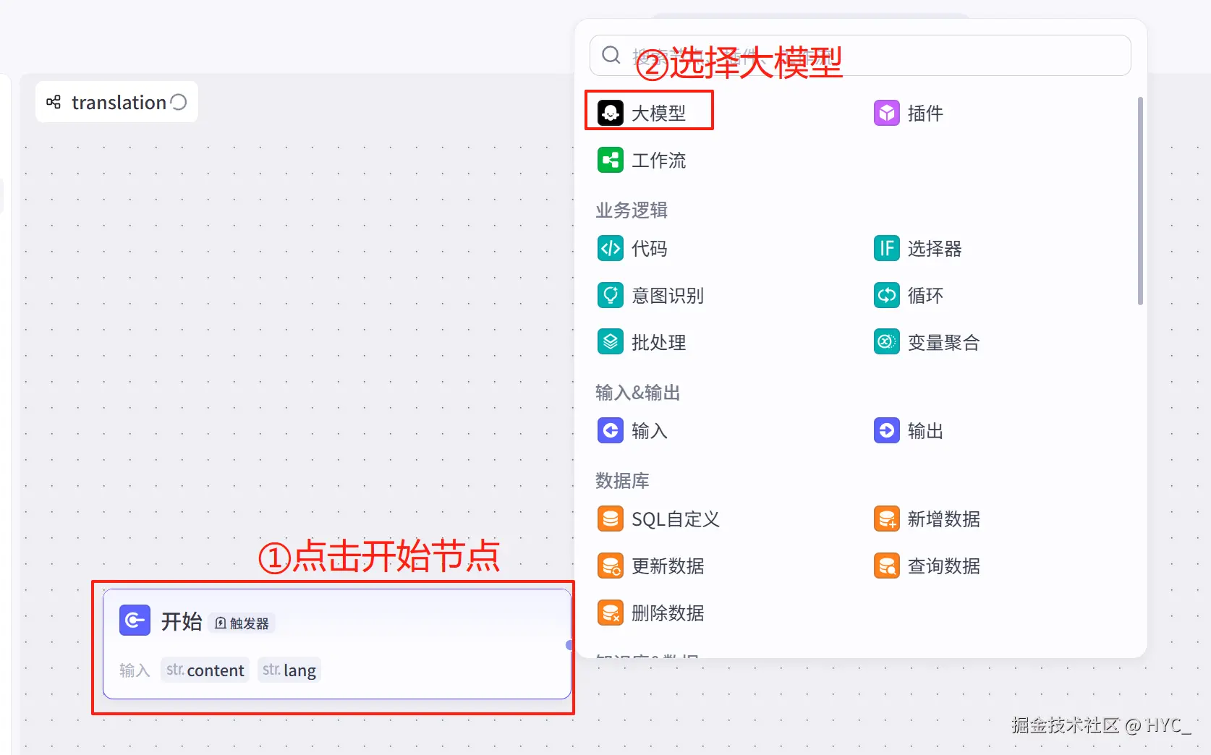Click the 开始 start node icon
The image size is (1211, 755).
135,620
